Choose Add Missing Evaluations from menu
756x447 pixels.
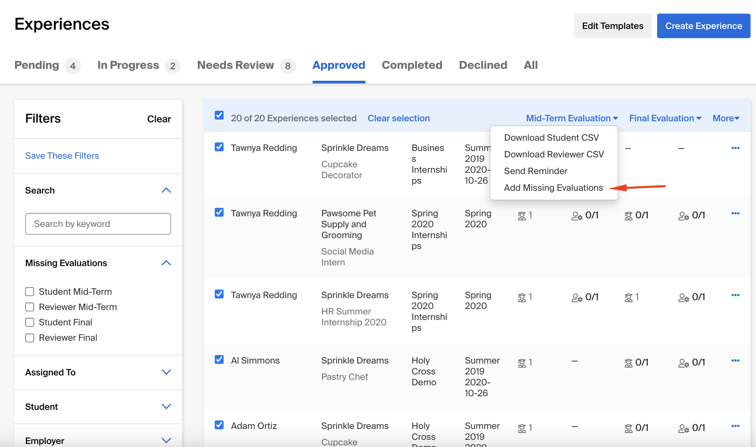pyautogui.click(x=553, y=188)
